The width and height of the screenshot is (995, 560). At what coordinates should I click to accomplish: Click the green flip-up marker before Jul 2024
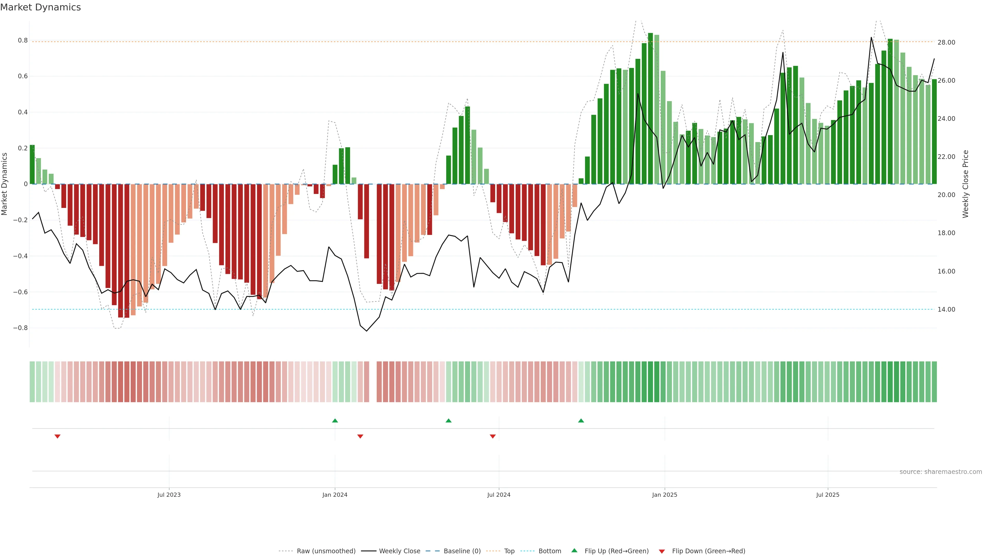pos(449,421)
